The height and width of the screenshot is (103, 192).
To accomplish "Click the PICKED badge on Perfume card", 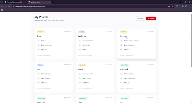I will 82,32.
